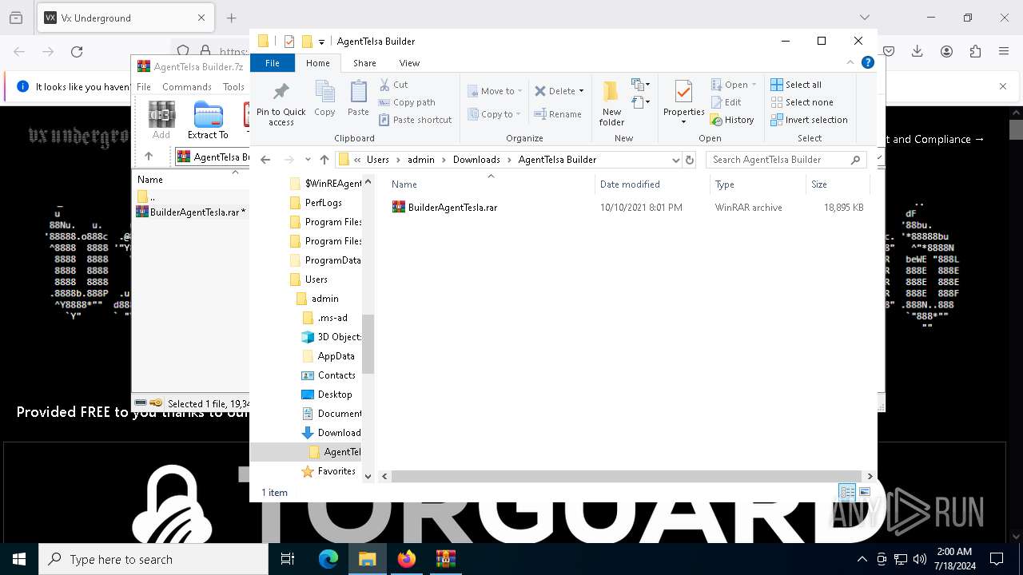Select PerfLogs in navigation tree
Screen dimensions: 1023x575
tap(323, 203)
